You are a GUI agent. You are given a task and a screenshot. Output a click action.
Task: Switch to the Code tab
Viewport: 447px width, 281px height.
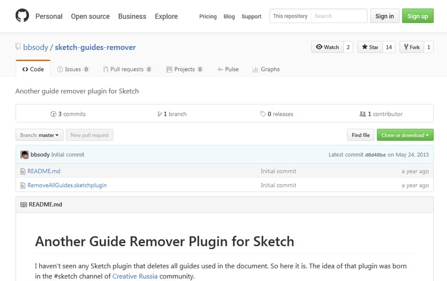[x=32, y=69]
